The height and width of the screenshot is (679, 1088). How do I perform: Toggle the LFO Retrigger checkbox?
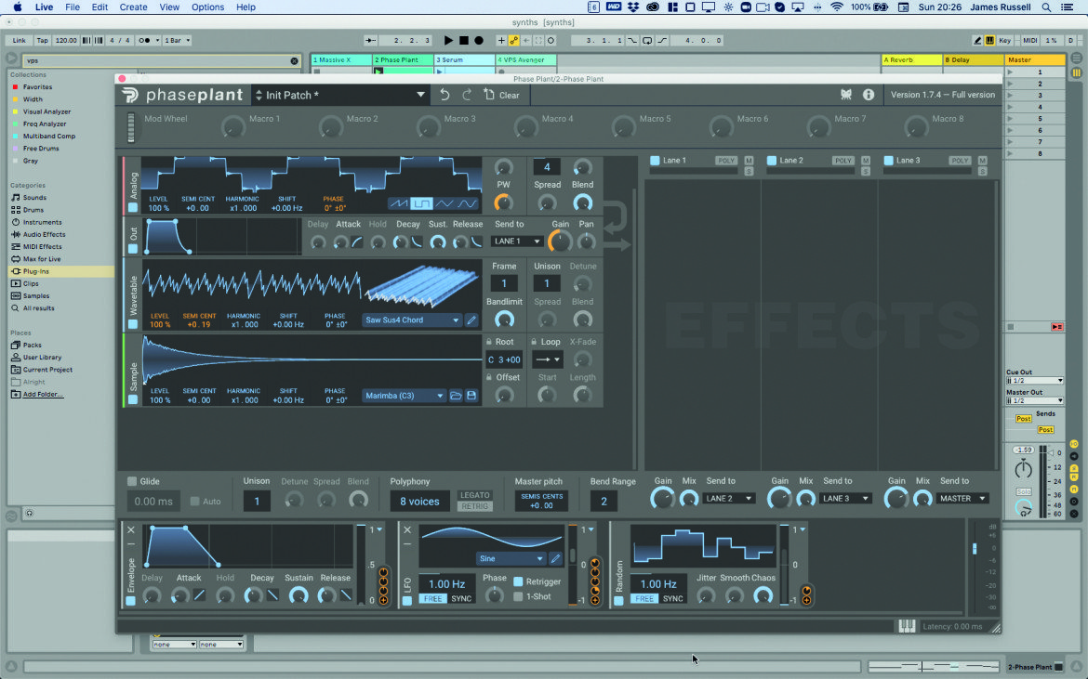click(518, 581)
